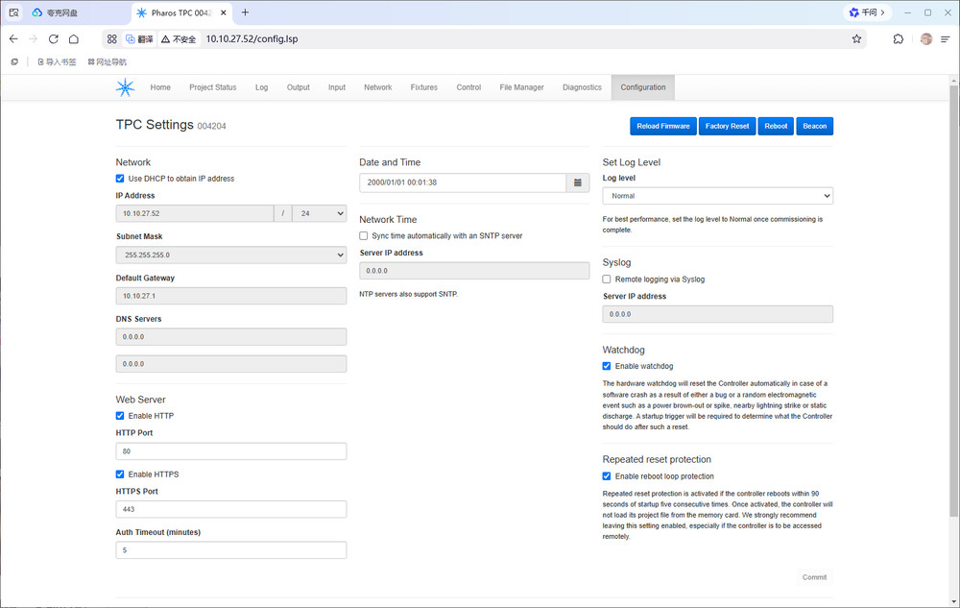Viewport: 960px width, 608px height.
Task: Open a new browser tab
Action: click(245, 12)
